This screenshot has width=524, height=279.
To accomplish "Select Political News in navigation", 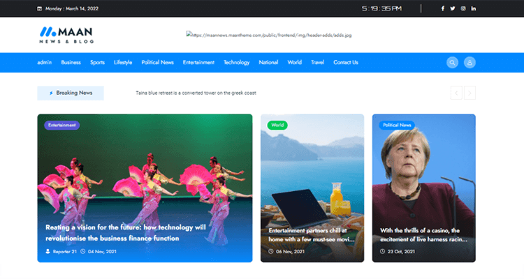I will click(157, 62).
